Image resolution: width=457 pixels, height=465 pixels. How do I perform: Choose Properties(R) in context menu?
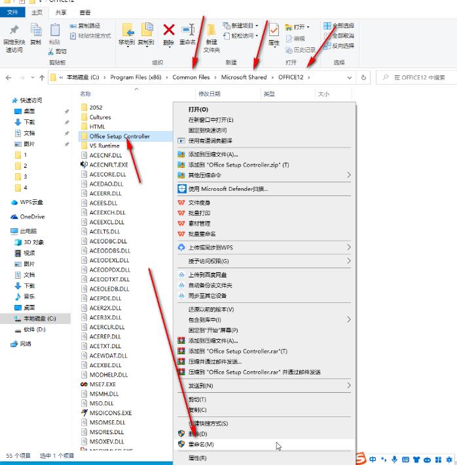[x=265, y=458]
